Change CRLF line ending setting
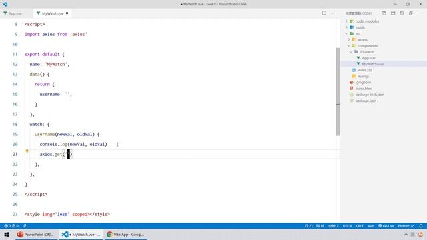Viewport: 427px width, 240px height. [360, 226]
